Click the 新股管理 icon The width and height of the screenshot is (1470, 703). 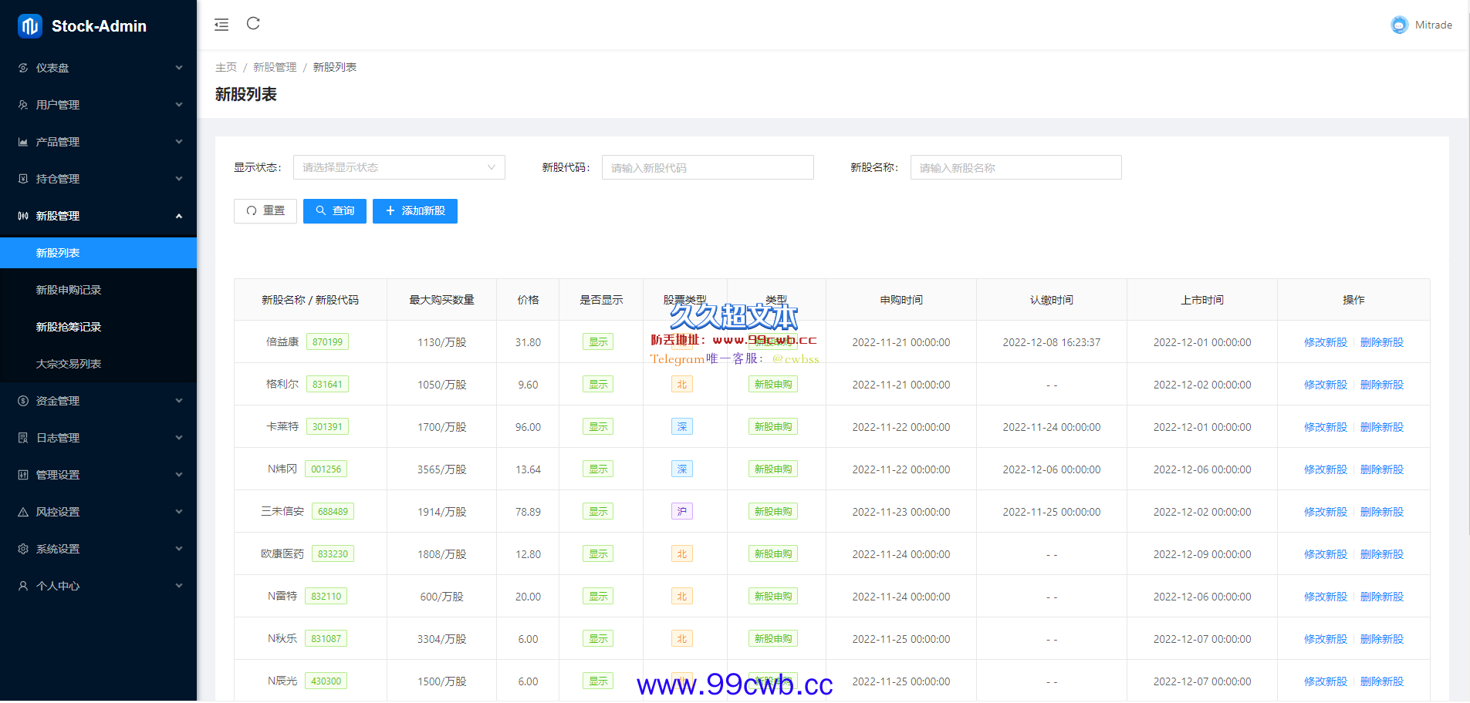(x=23, y=216)
